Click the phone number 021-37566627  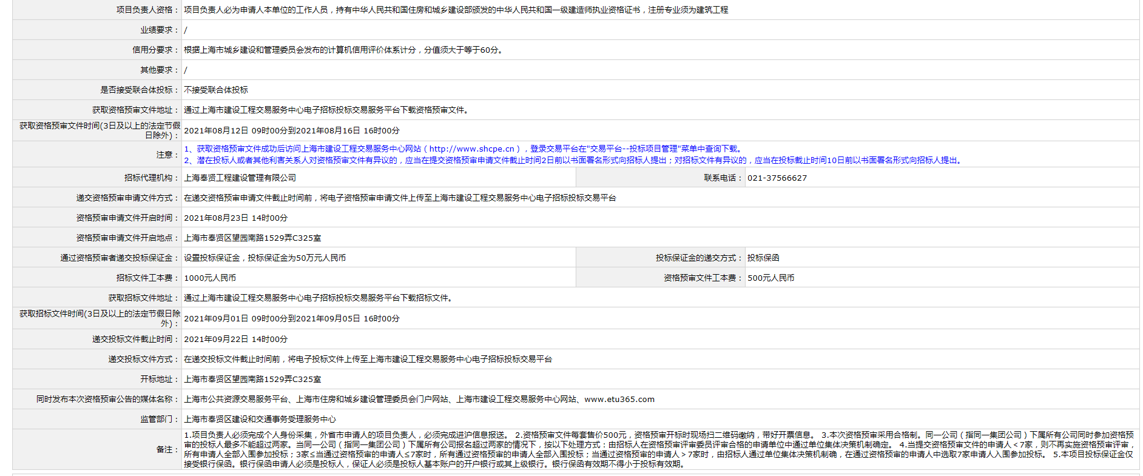coord(777,178)
